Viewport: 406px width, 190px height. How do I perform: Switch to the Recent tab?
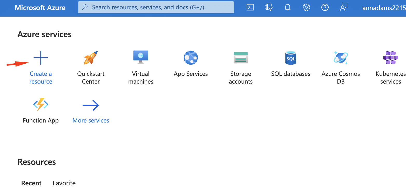[x=31, y=183]
